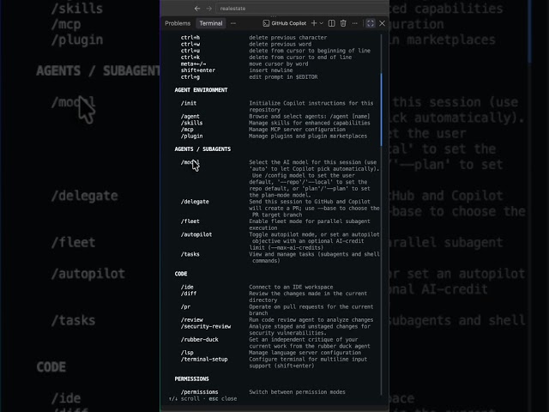Click the terminal vertical scrollbar
Screen dimensions: 549x412
click(381, 109)
